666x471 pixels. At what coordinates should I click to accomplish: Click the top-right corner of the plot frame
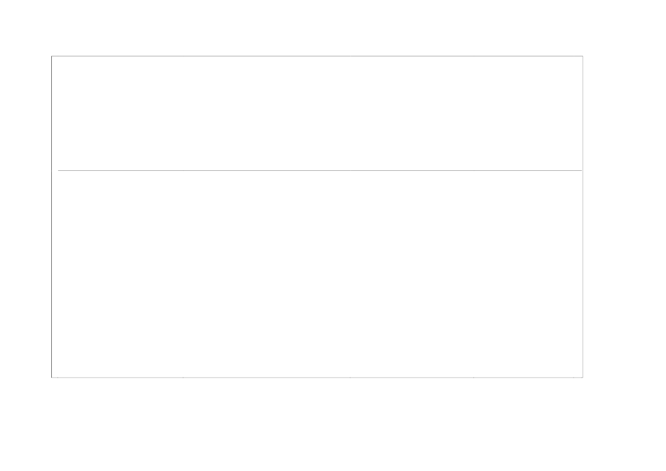583,56
